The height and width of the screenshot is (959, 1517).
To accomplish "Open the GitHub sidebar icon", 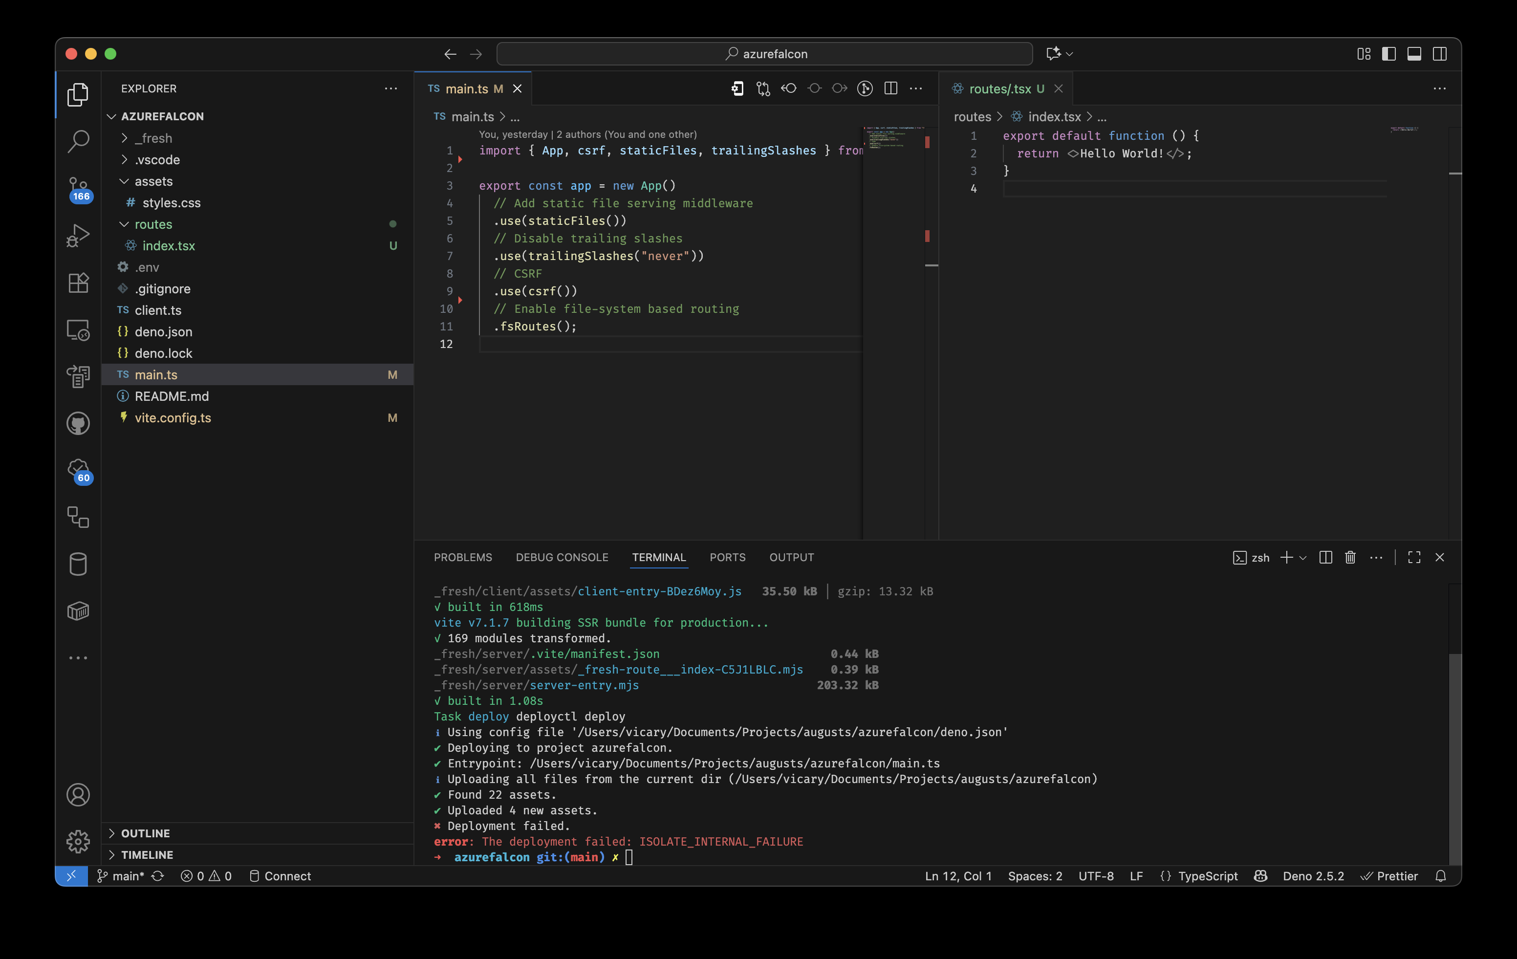I will pyautogui.click(x=78, y=423).
